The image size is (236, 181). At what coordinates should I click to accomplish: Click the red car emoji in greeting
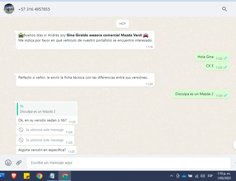(145, 35)
